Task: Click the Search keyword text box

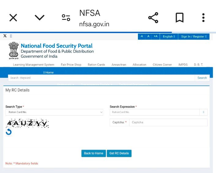Action: pos(102,78)
